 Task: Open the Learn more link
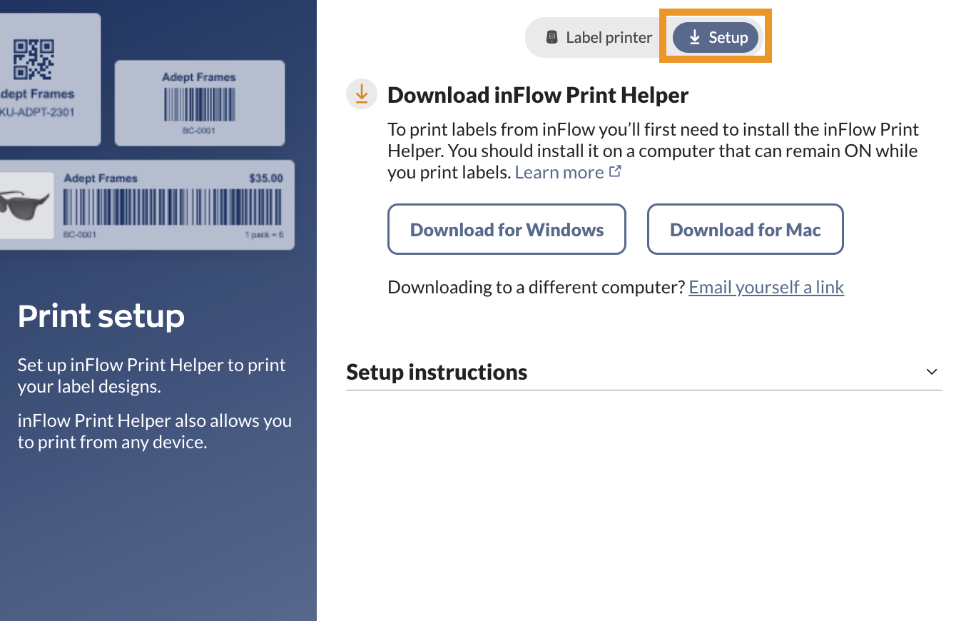tap(559, 173)
